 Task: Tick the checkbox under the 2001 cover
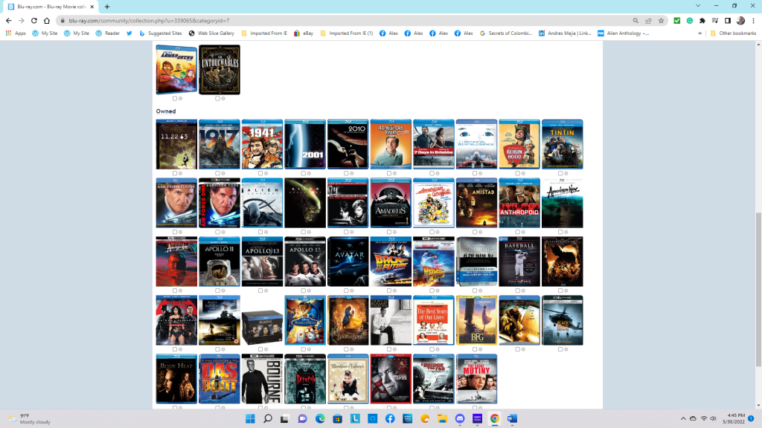click(x=304, y=173)
